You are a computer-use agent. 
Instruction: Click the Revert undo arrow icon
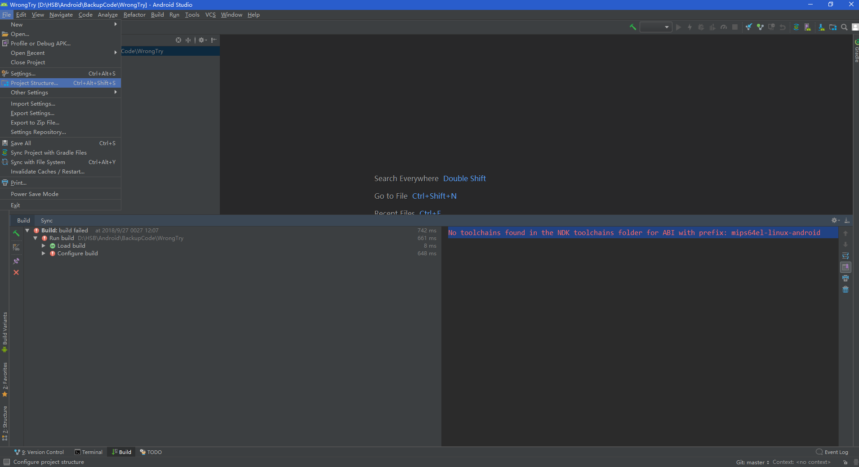tap(783, 27)
